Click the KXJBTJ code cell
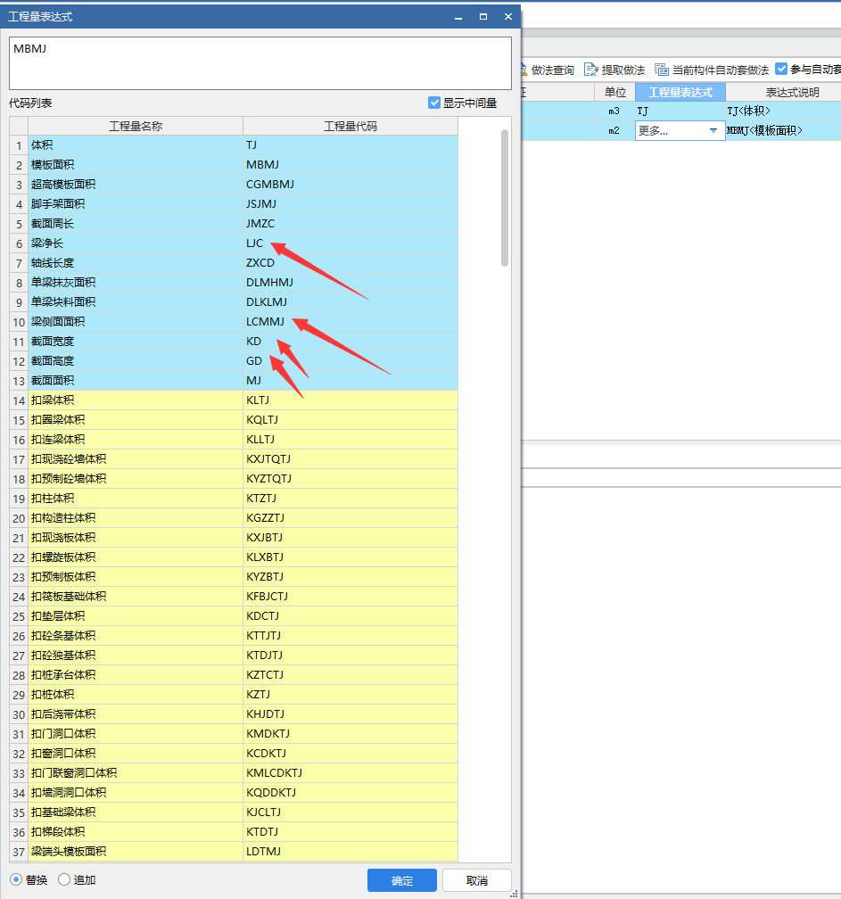841x899 pixels. tap(350, 537)
